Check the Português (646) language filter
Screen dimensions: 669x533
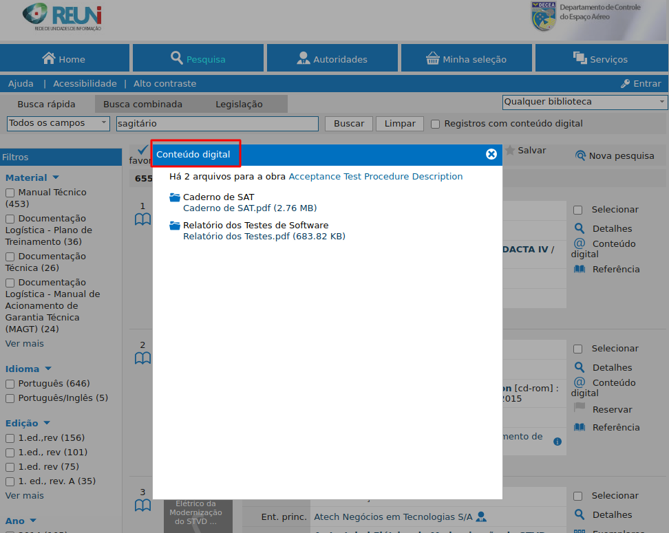pyautogui.click(x=10, y=384)
